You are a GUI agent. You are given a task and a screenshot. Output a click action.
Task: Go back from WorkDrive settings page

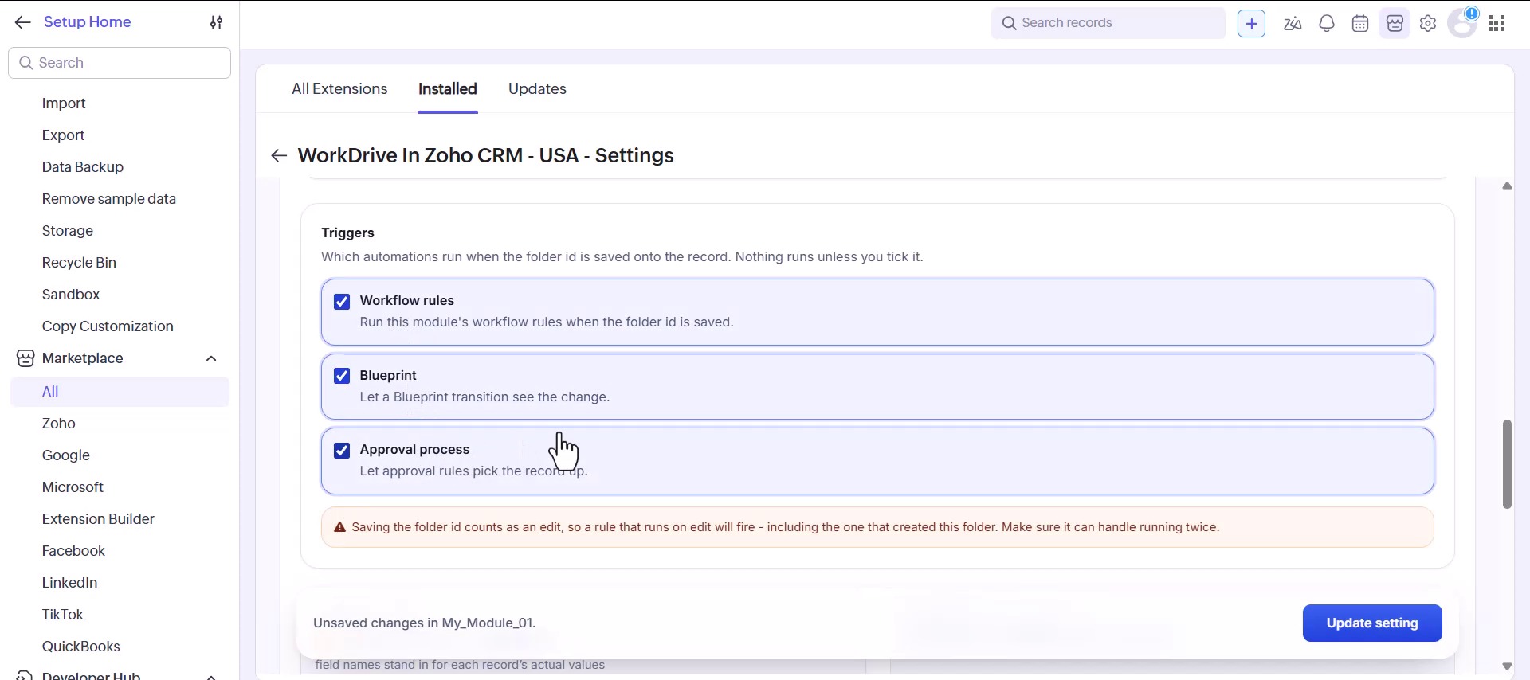tap(278, 155)
